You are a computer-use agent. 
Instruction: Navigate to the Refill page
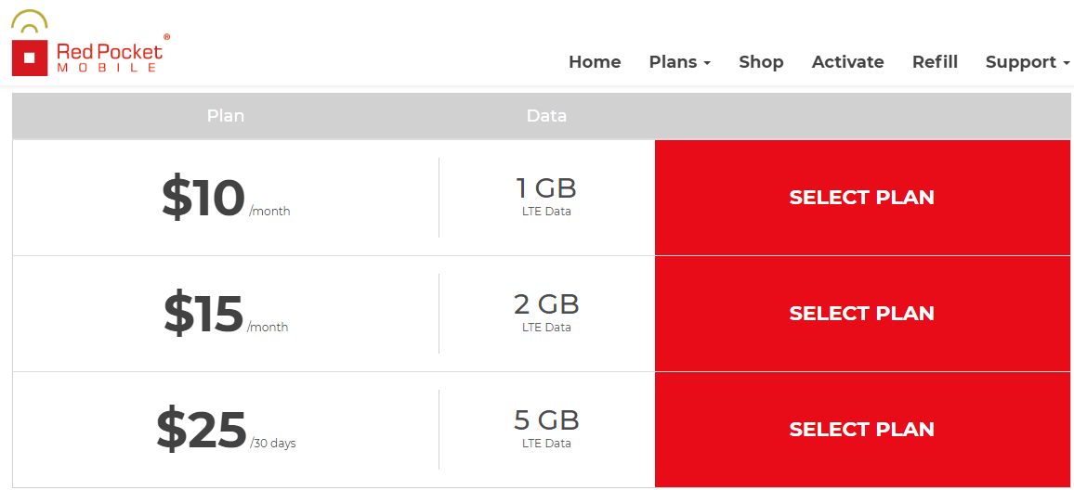point(935,62)
